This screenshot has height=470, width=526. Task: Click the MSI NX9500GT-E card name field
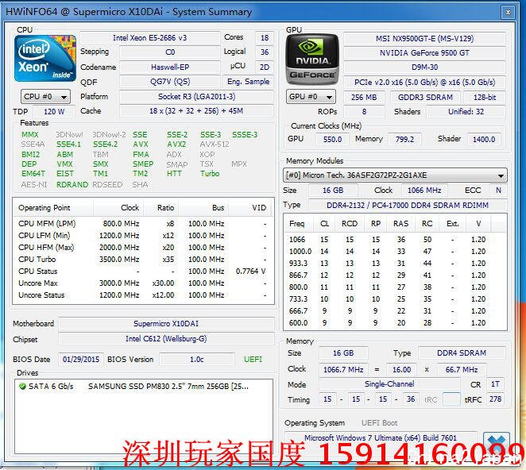click(424, 39)
